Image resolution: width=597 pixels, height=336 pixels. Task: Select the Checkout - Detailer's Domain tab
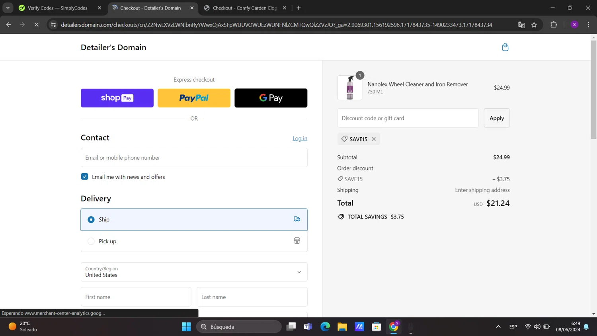tap(150, 8)
